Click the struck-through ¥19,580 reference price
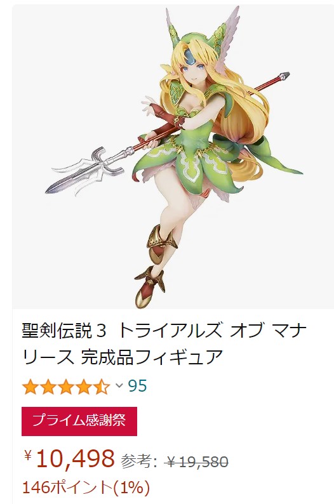Screen dimensions: 334x504 click(197, 462)
